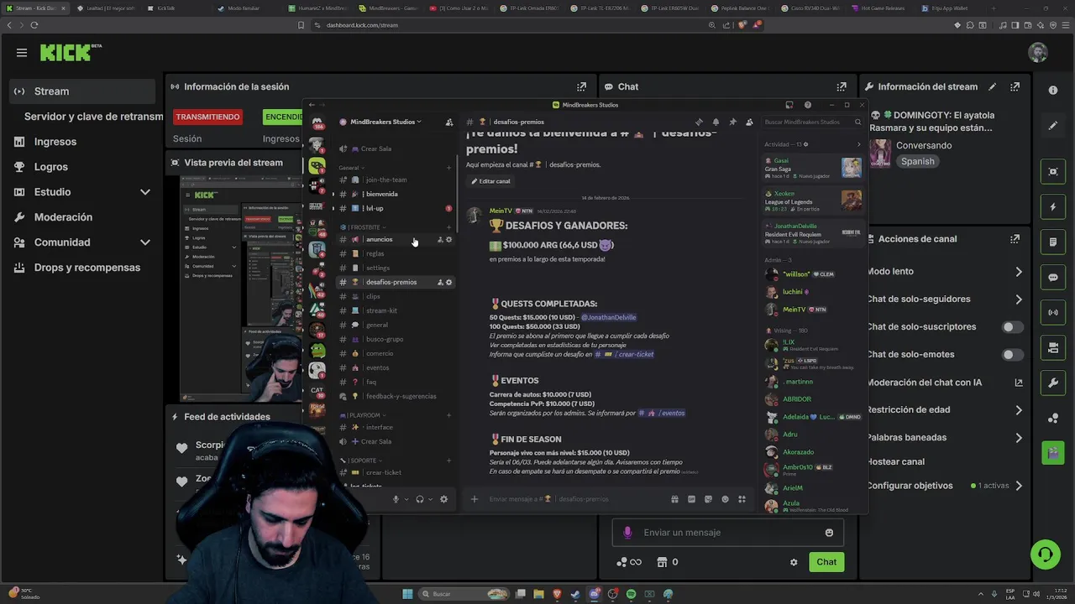Open Spotify from the Windows taskbar
The width and height of the screenshot is (1075, 604).
(x=631, y=594)
